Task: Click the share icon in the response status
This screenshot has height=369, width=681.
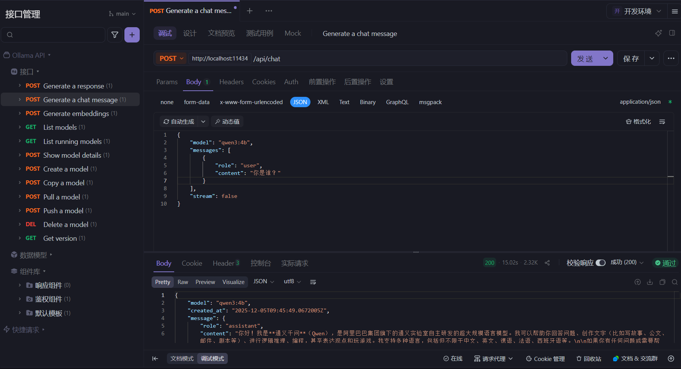Action: 547,263
